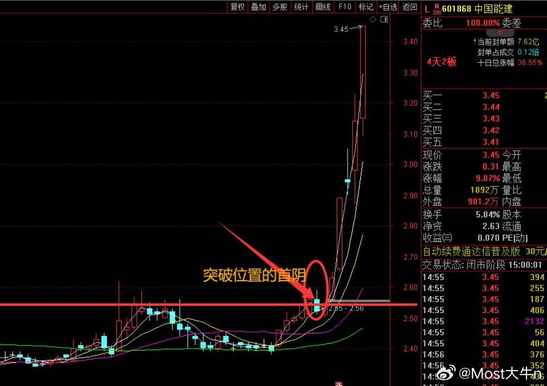Click the 4天2板 limit-up tag
The image size is (547, 386).
coord(442,62)
